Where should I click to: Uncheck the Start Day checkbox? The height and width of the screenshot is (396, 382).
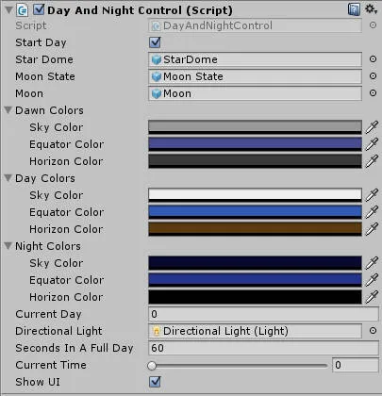(155, 42)
